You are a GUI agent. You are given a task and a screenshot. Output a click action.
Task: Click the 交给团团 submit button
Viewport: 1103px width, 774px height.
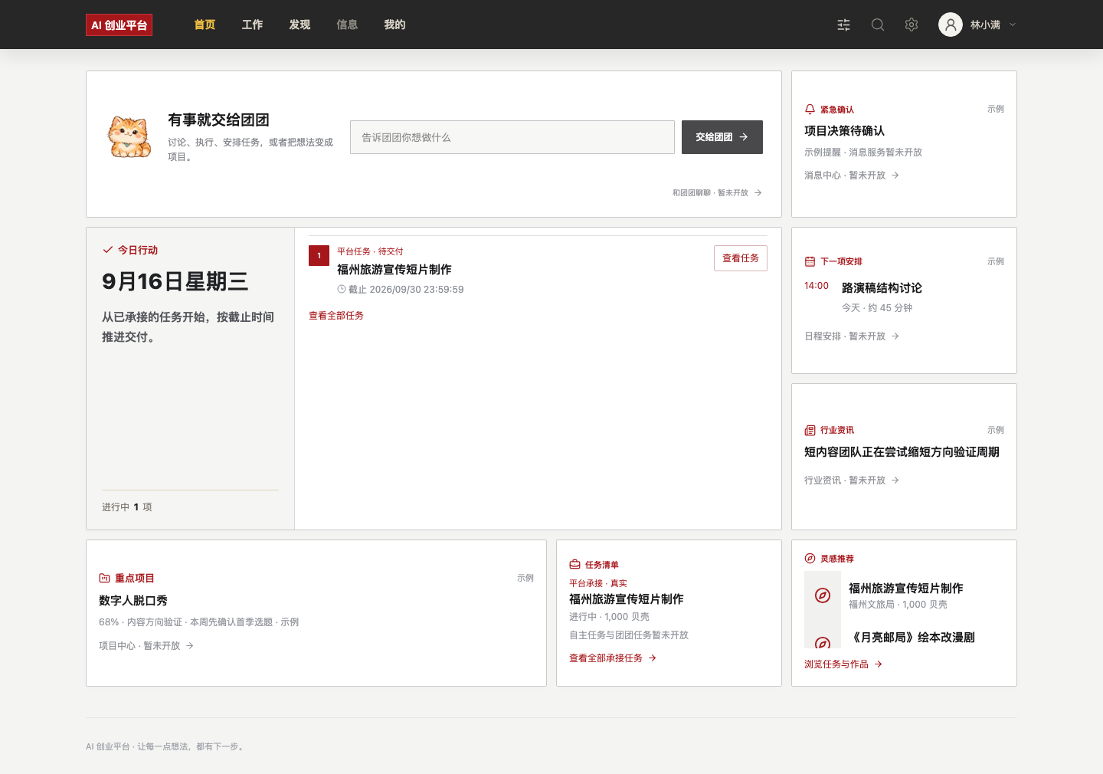coord(722,137)
